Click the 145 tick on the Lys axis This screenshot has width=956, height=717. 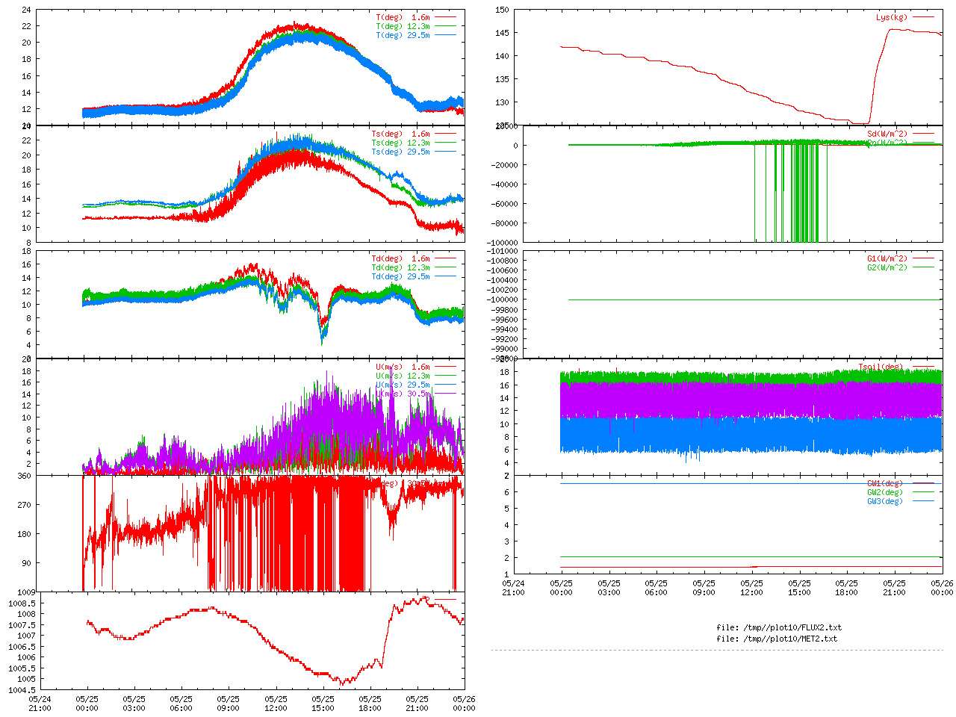(502, 34)
